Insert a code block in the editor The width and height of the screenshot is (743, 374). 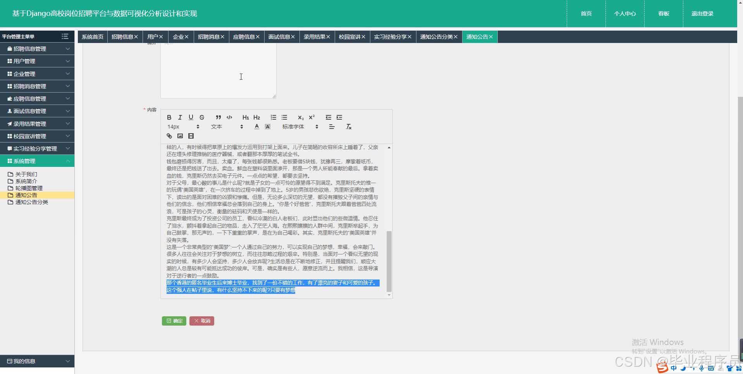click(229, 117)
